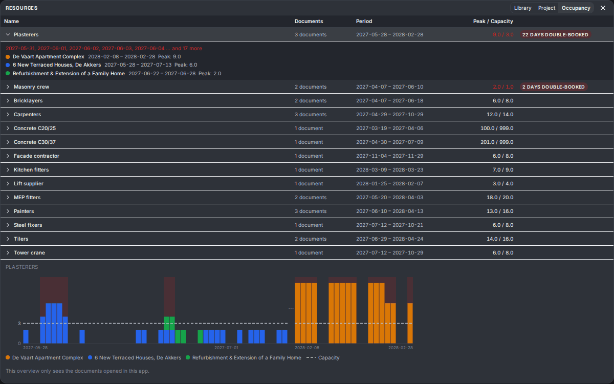This screenshot has width=614, height=384.
Task: Click the 2028-02-08 timeline date marker
Action: point(307,348)
